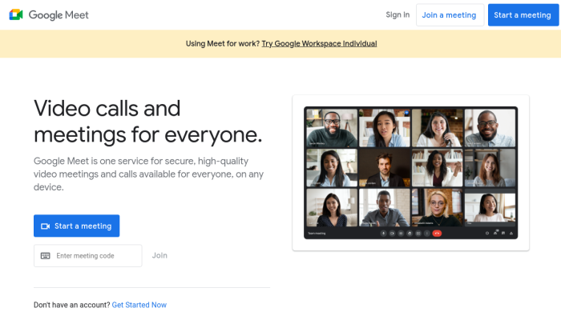Start a meeting via the video-camera button
The image size is (561, 320).
point(77,226)
